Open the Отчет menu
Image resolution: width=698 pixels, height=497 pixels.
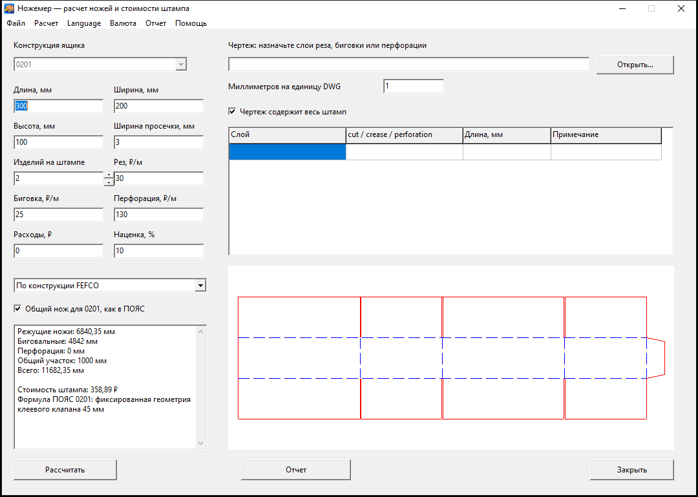click(x=156, y=23)
